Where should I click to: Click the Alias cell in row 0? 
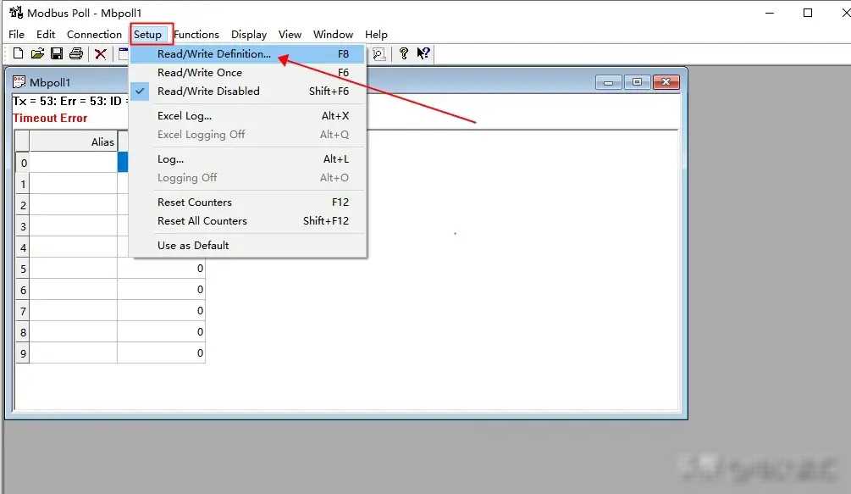coord(74,163)
